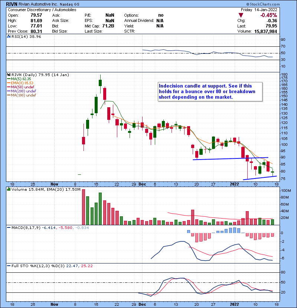Click Consumer Discretionary / Automobiles sector text
297x308 pixels.
pos(42,10)
